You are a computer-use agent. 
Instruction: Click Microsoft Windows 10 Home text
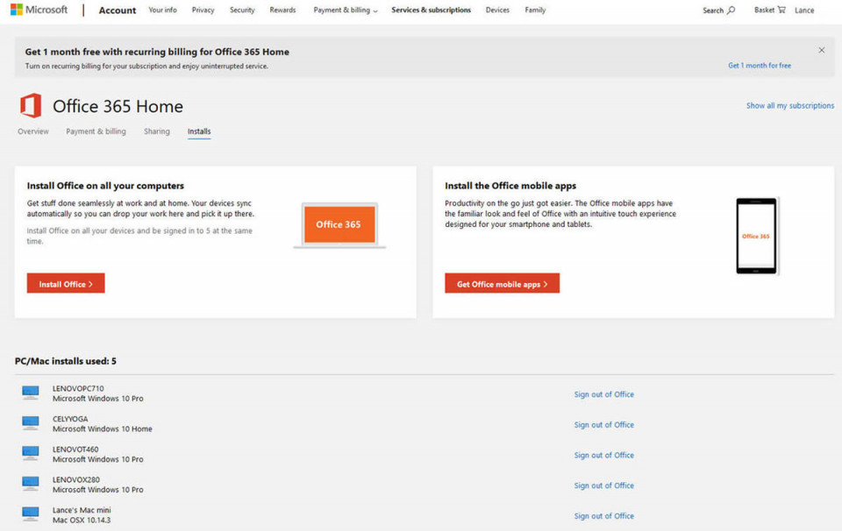tap(102, 429)
